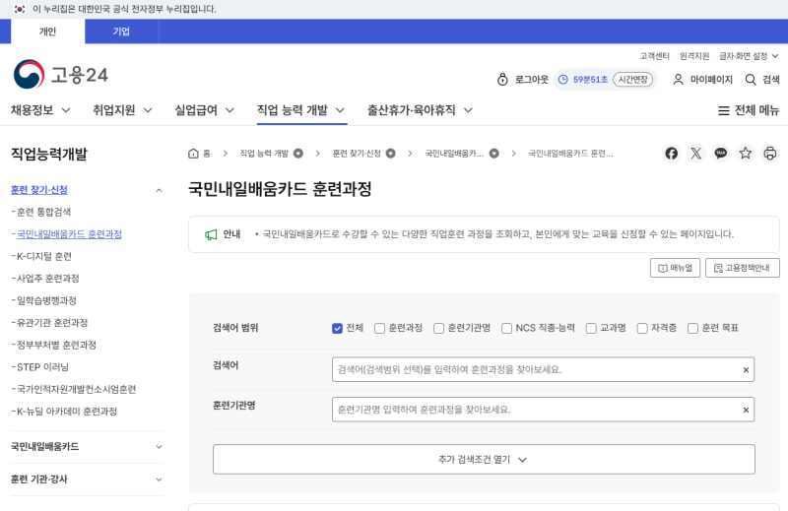Open 국민내일배움카... breadcrumb dropdown
The image size is (788, 511).
point(494,154)
